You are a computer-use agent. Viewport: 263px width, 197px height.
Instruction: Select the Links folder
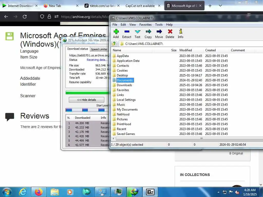coord(120,95)
